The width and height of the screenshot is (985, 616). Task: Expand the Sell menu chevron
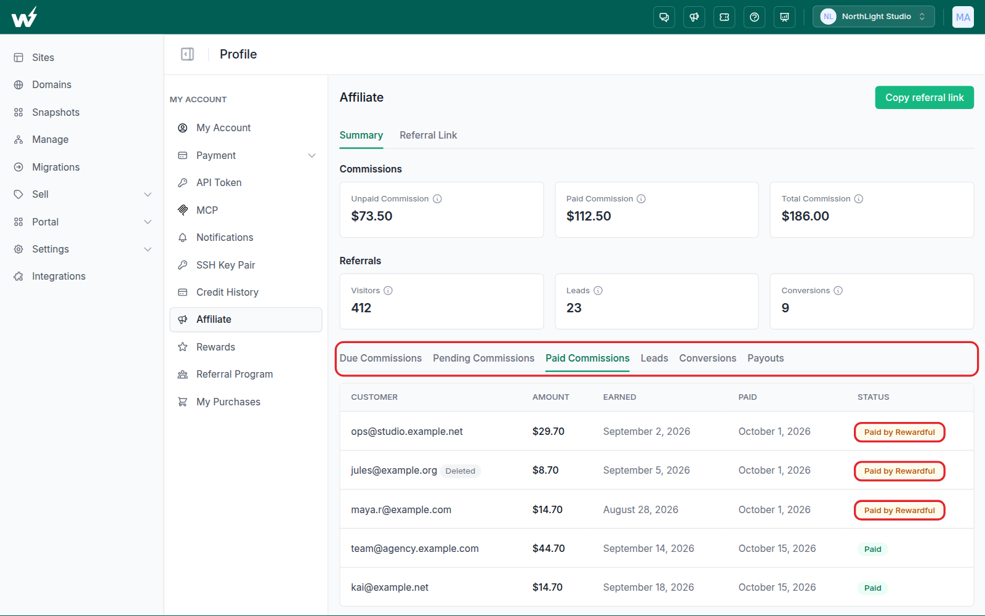(x=148, y=195)
